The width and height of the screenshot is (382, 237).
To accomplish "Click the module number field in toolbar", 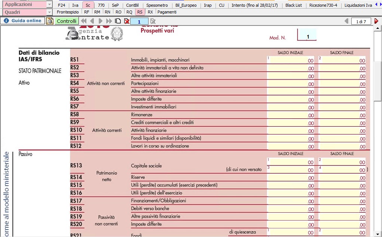I will pos(139,21).
